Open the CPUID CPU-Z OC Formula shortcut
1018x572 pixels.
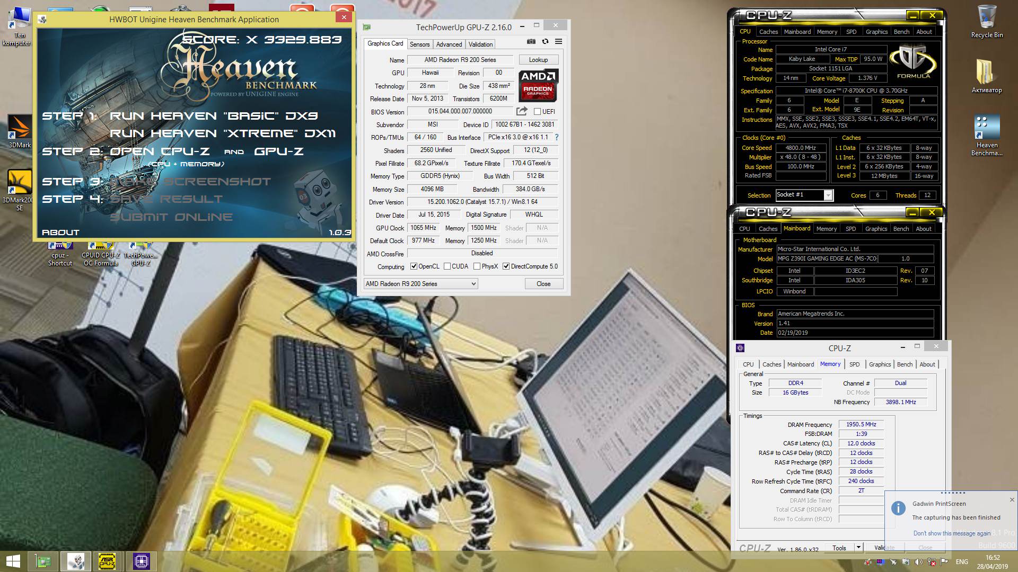[x=101, y=255]
